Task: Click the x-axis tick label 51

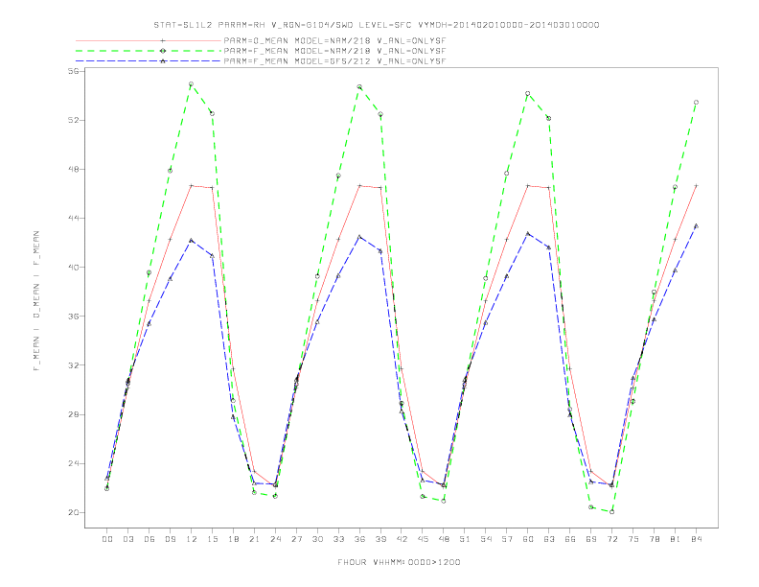Action: pos(465,539)
